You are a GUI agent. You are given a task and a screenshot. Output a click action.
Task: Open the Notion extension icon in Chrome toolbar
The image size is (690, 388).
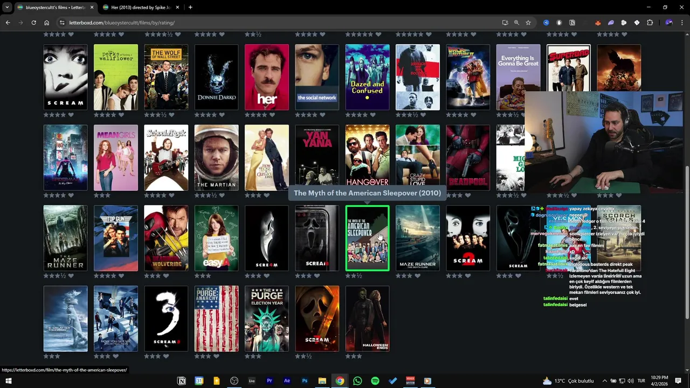tap(572, 23)
